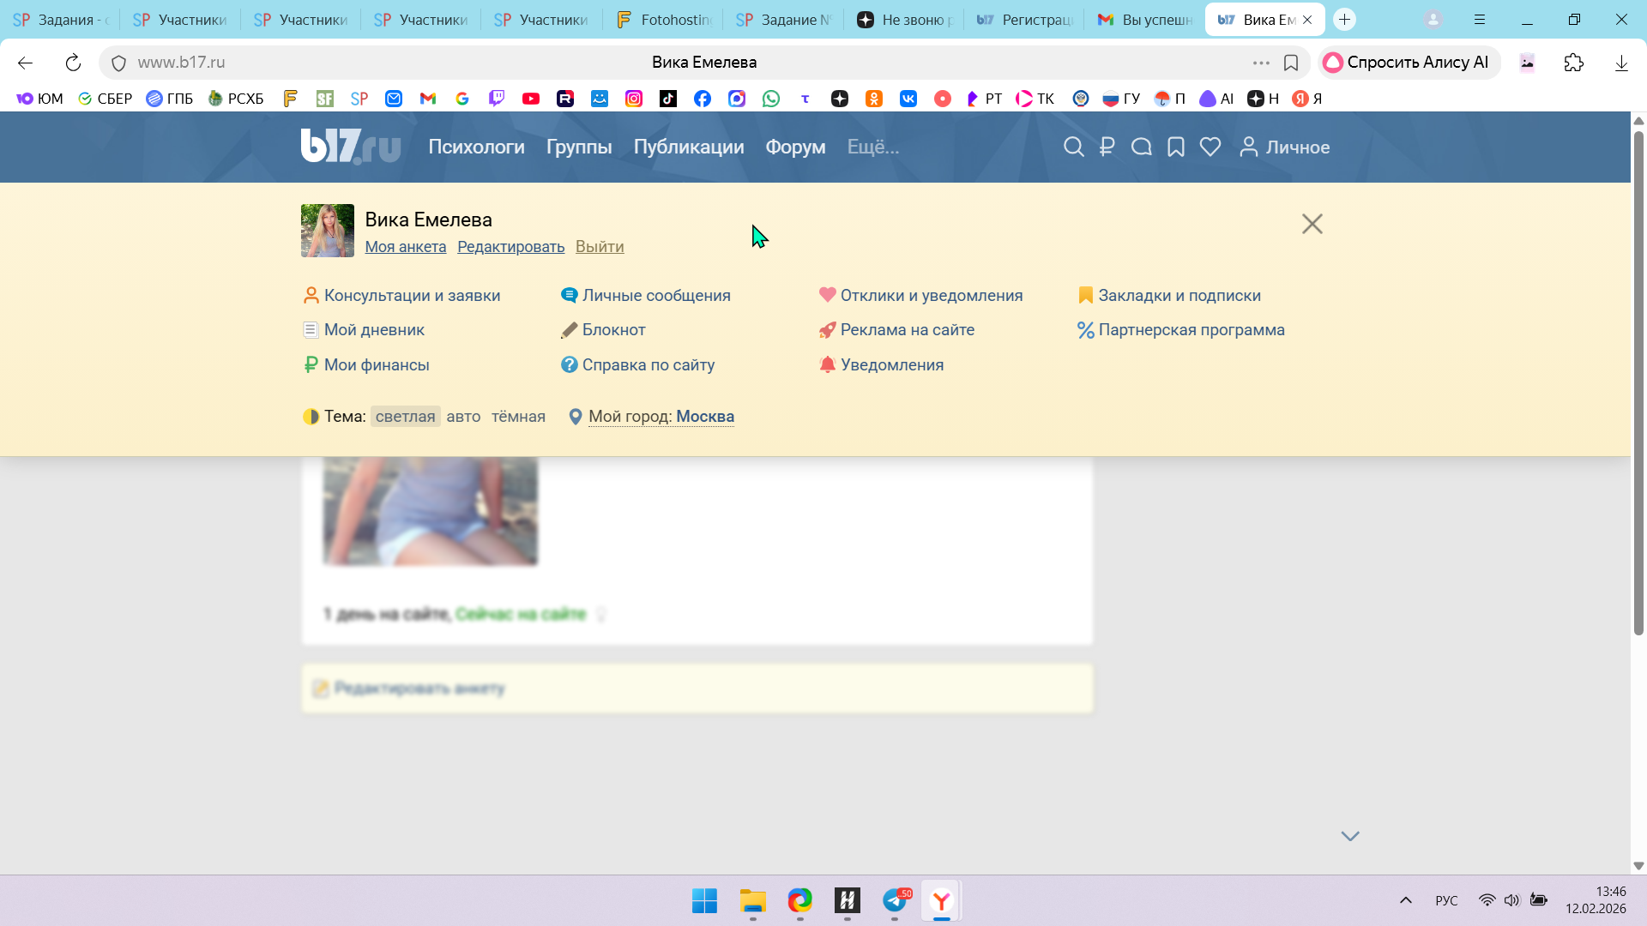The width and height of the screenshot is (1647, 926).
Task: Click the browser extensions puzzle icon
Action: tap(1573, 63)
